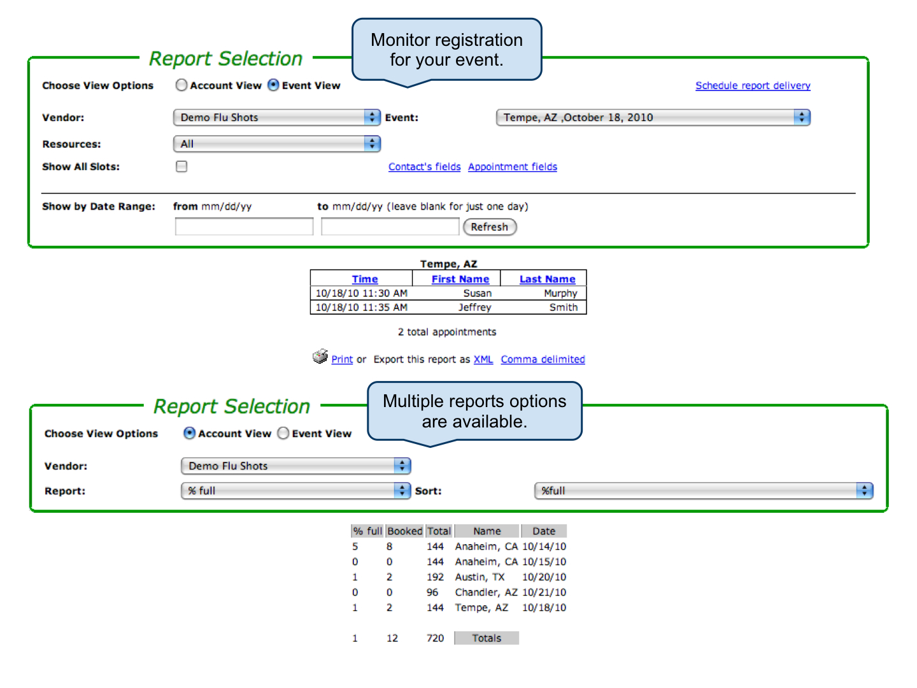
Task: Click the to date input field
Action: click(390, 227)
